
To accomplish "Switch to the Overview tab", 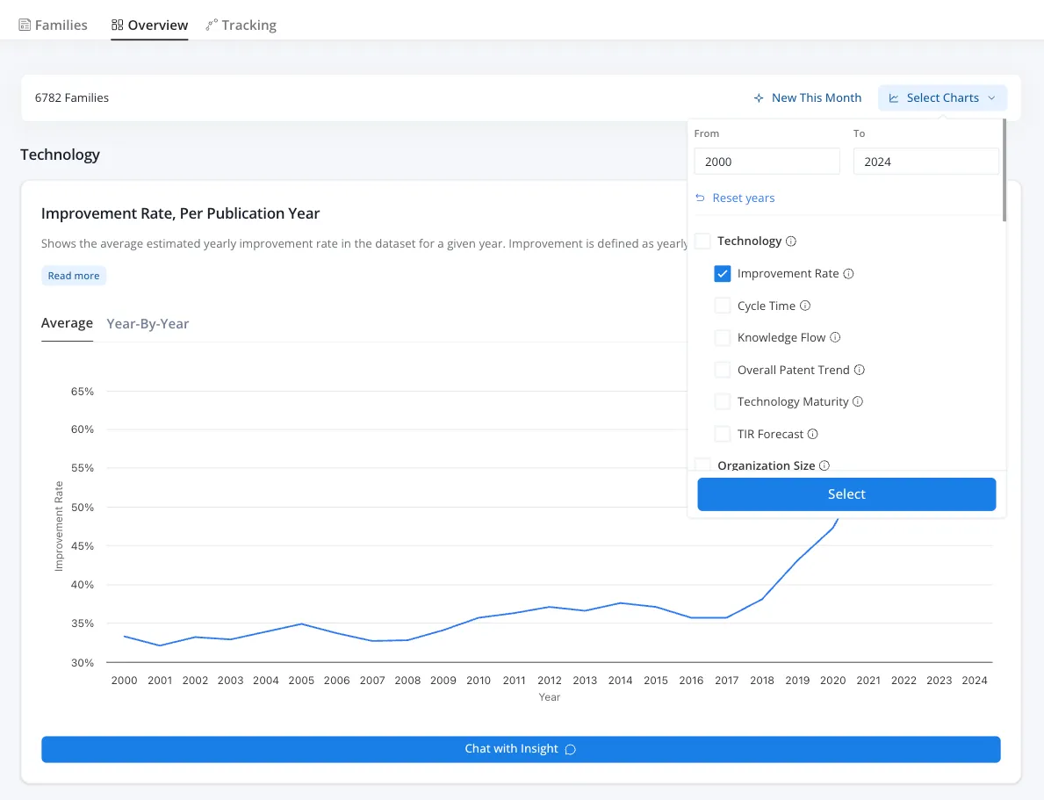I will tap(150, 25).
